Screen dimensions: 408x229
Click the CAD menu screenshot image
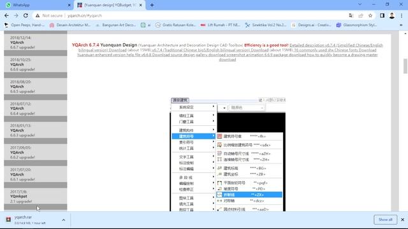coord(228,155)
